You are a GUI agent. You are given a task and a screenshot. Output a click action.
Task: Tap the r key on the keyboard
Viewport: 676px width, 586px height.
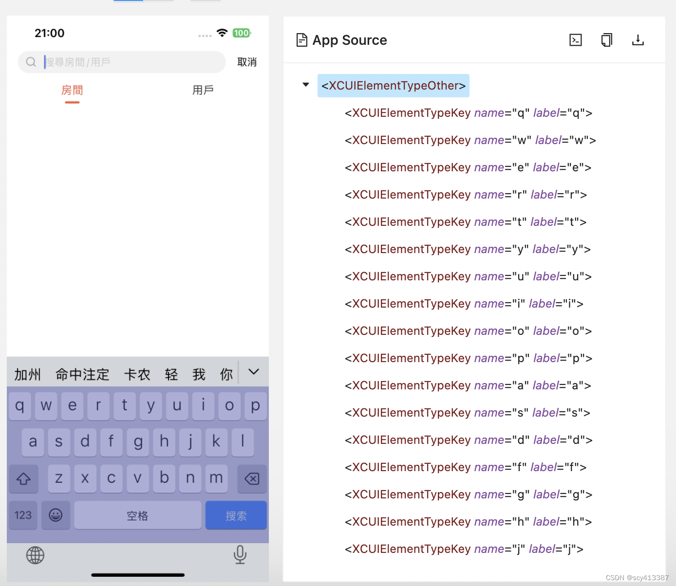(98, 406)
